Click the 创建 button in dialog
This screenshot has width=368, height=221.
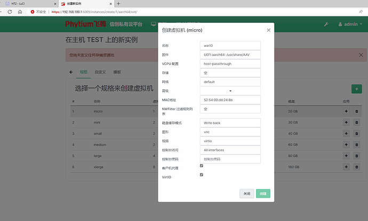tap(263, 194)
